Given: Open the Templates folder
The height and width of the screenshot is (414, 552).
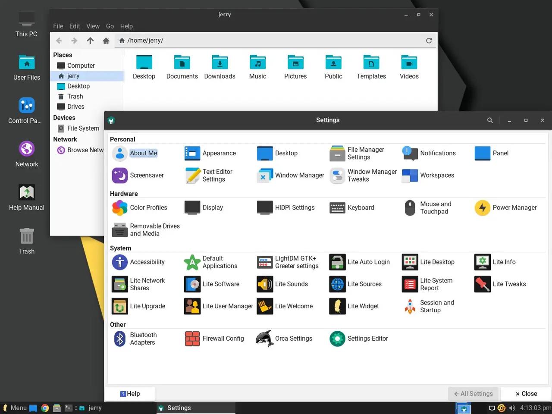Looking at the screenshot, I should point(371,67).
